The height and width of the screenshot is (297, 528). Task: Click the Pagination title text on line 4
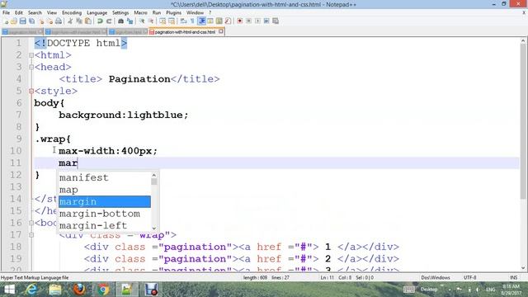tap(139, 79)
